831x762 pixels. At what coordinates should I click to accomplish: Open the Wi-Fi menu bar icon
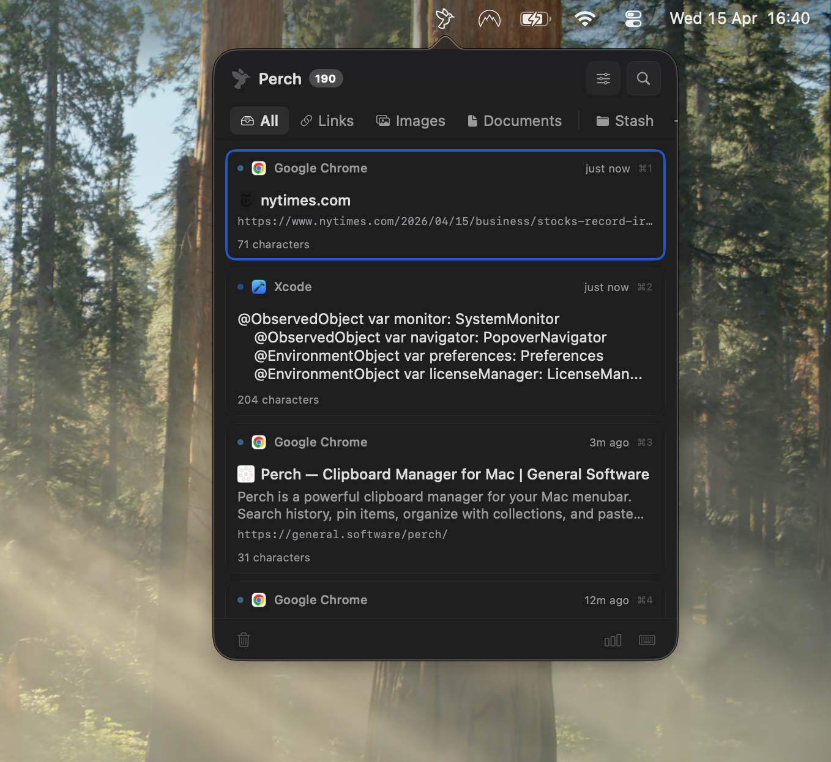586,19
